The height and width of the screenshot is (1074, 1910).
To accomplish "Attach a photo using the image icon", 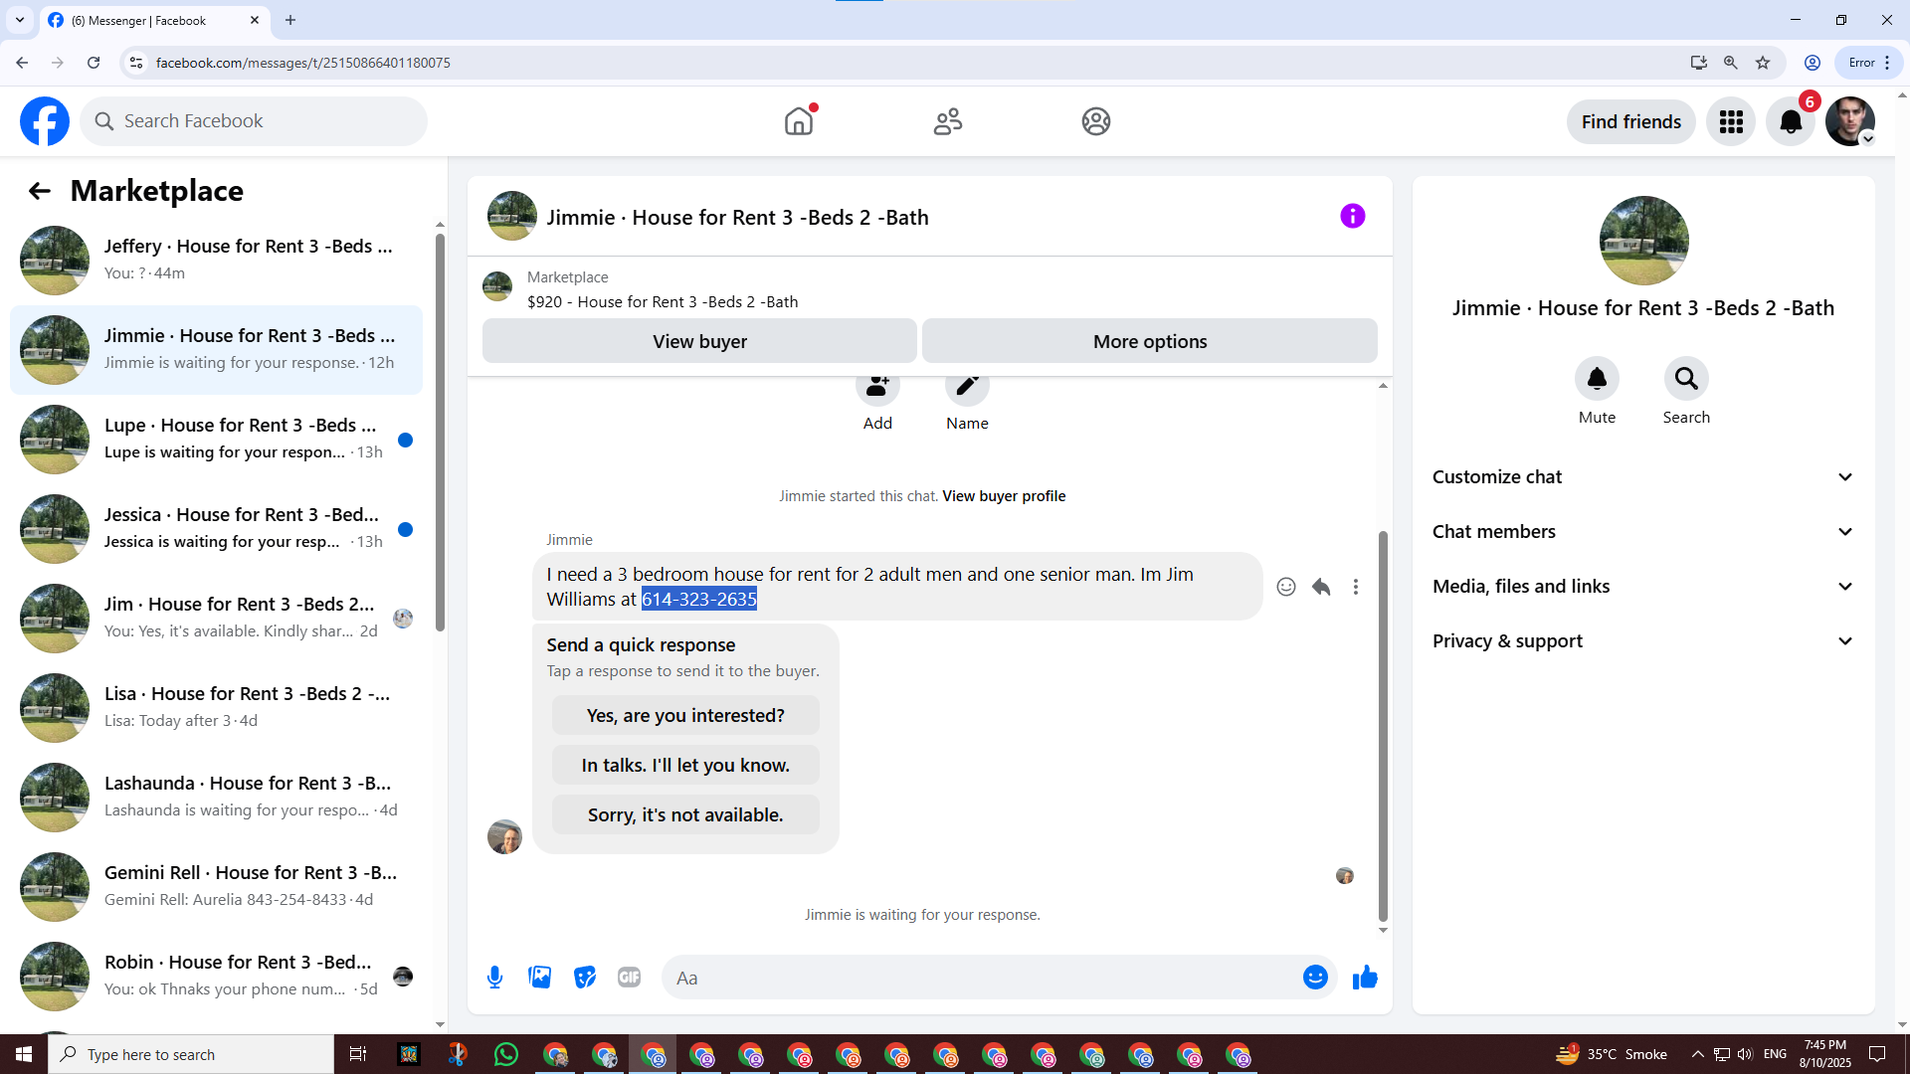I will click(x=539, y=978).
